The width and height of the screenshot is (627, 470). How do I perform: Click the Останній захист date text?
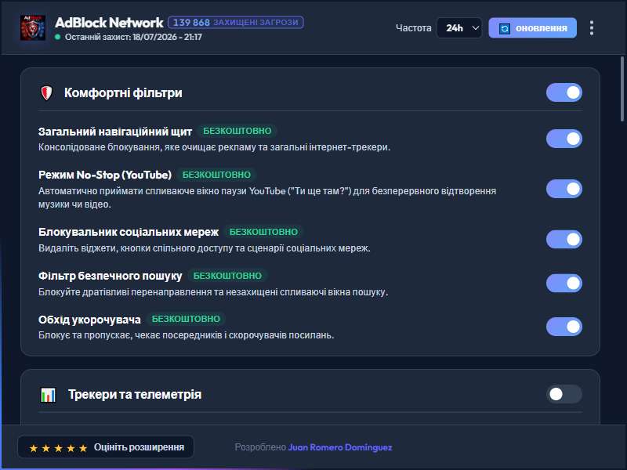[133, 37]
